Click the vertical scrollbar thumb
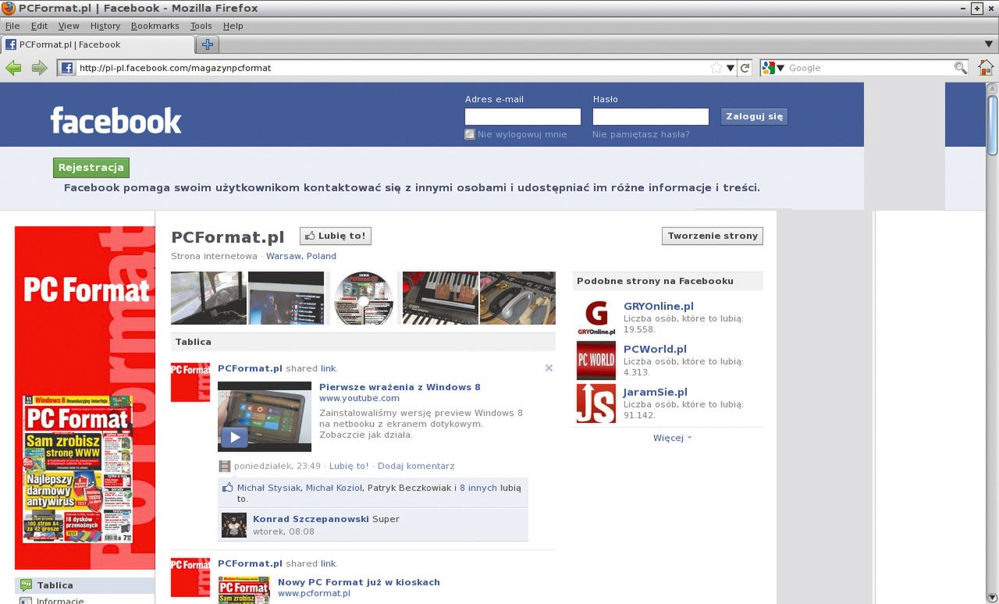 (993, 125)
